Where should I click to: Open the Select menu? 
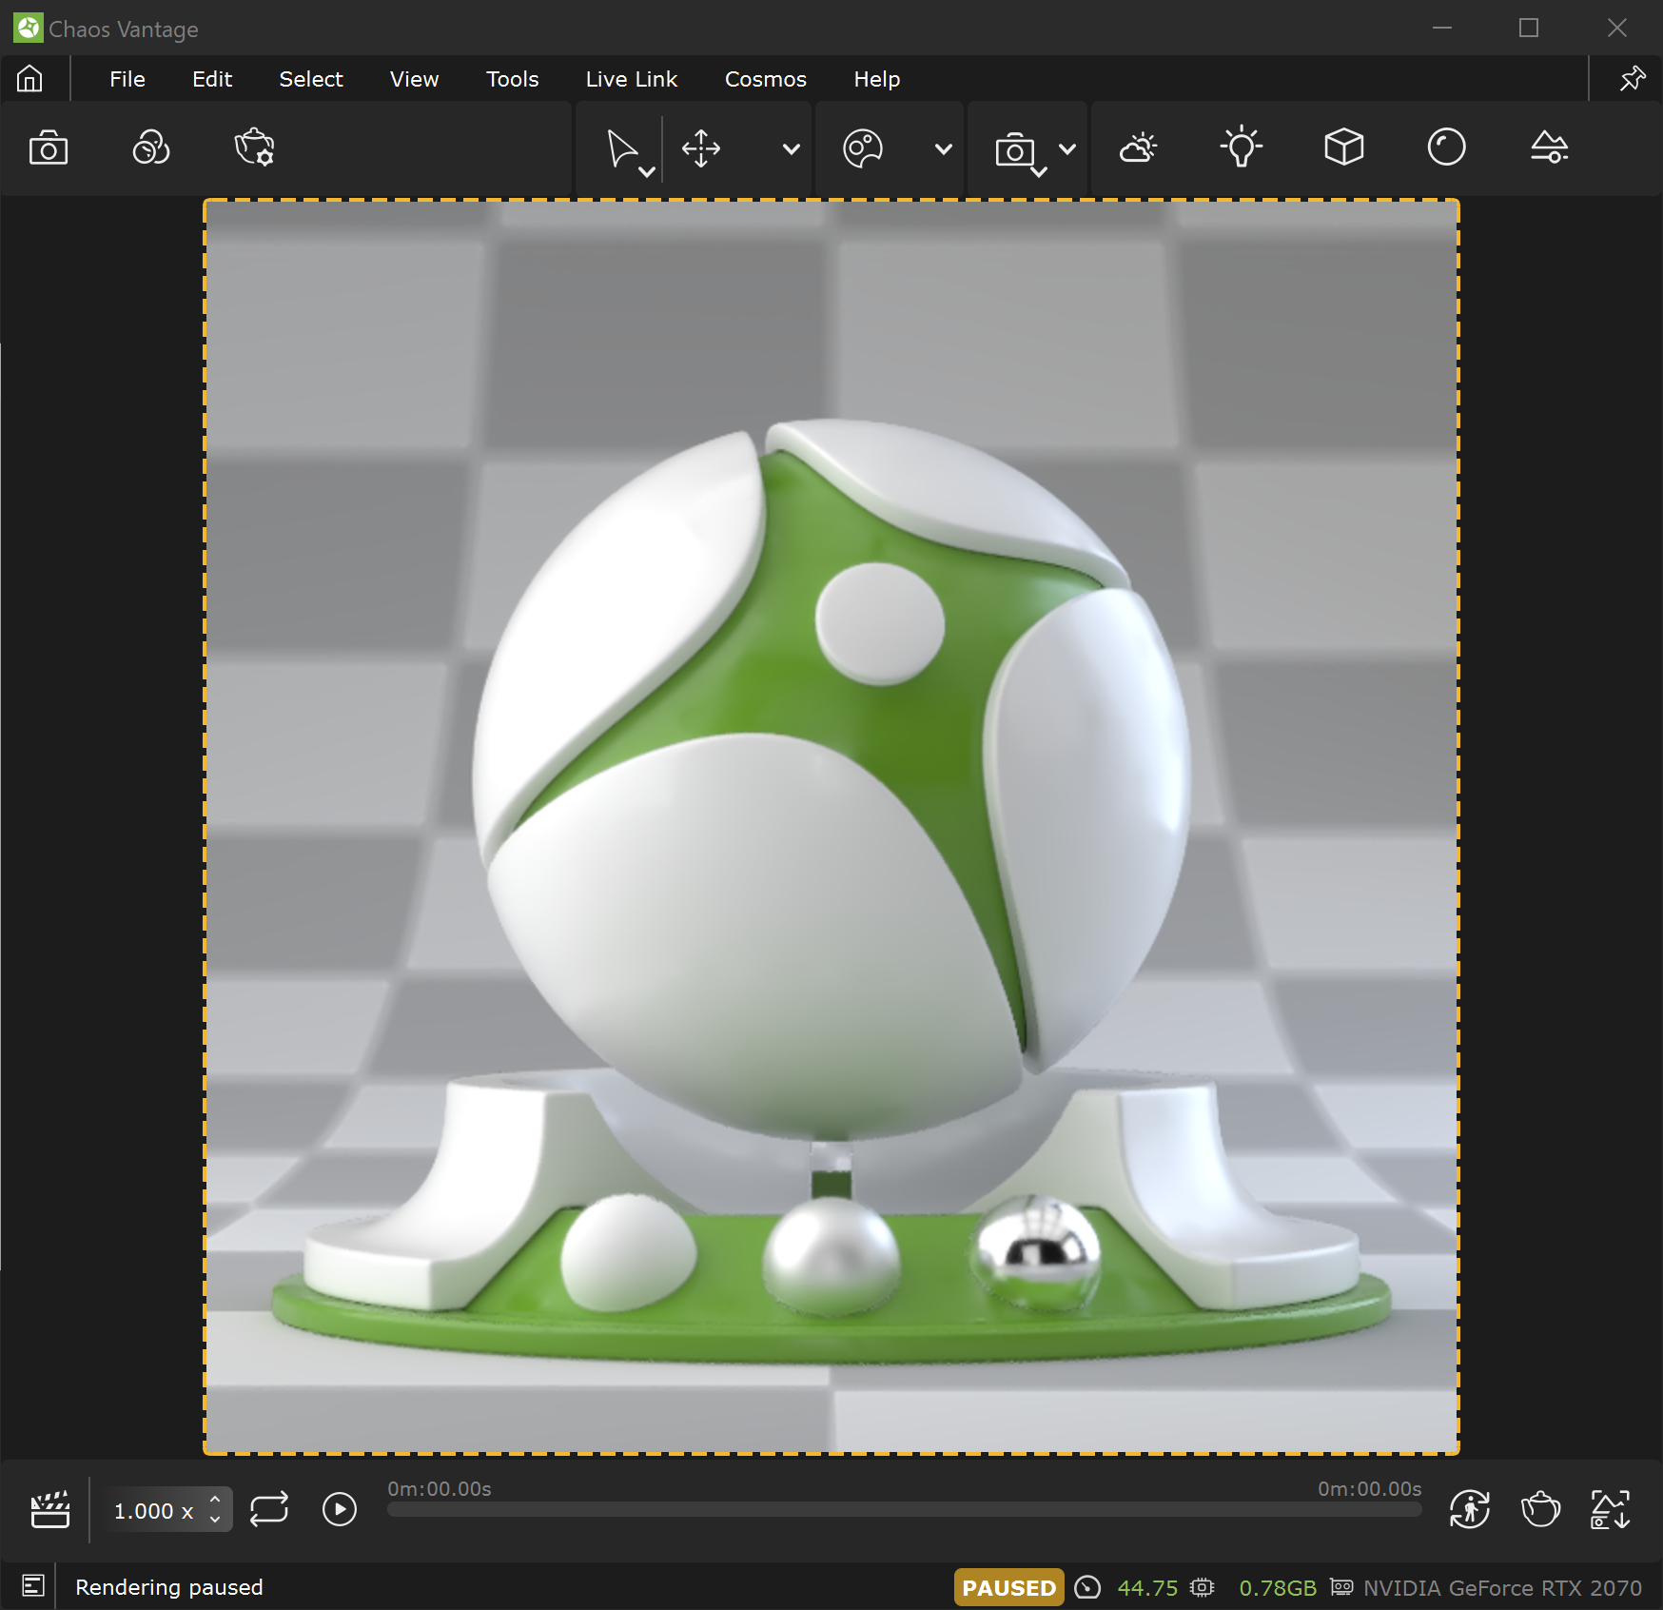click(311, 79)
